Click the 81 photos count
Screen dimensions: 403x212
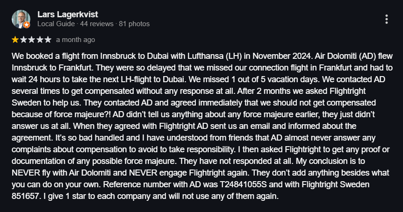tap(134, 24)
